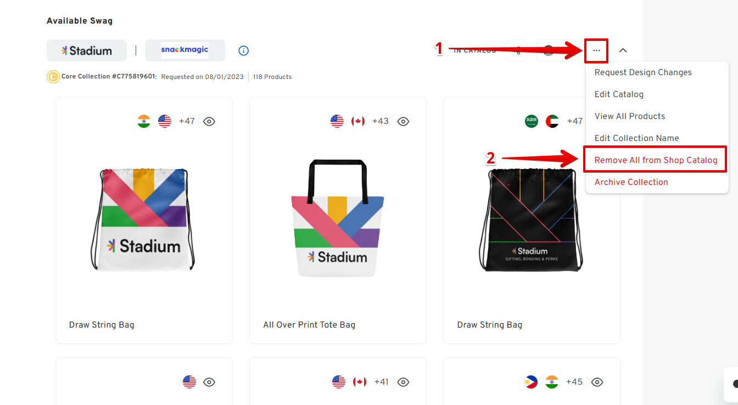Expand the +41 additional countries indicator
738x405 pixels.
coord(382,382)
